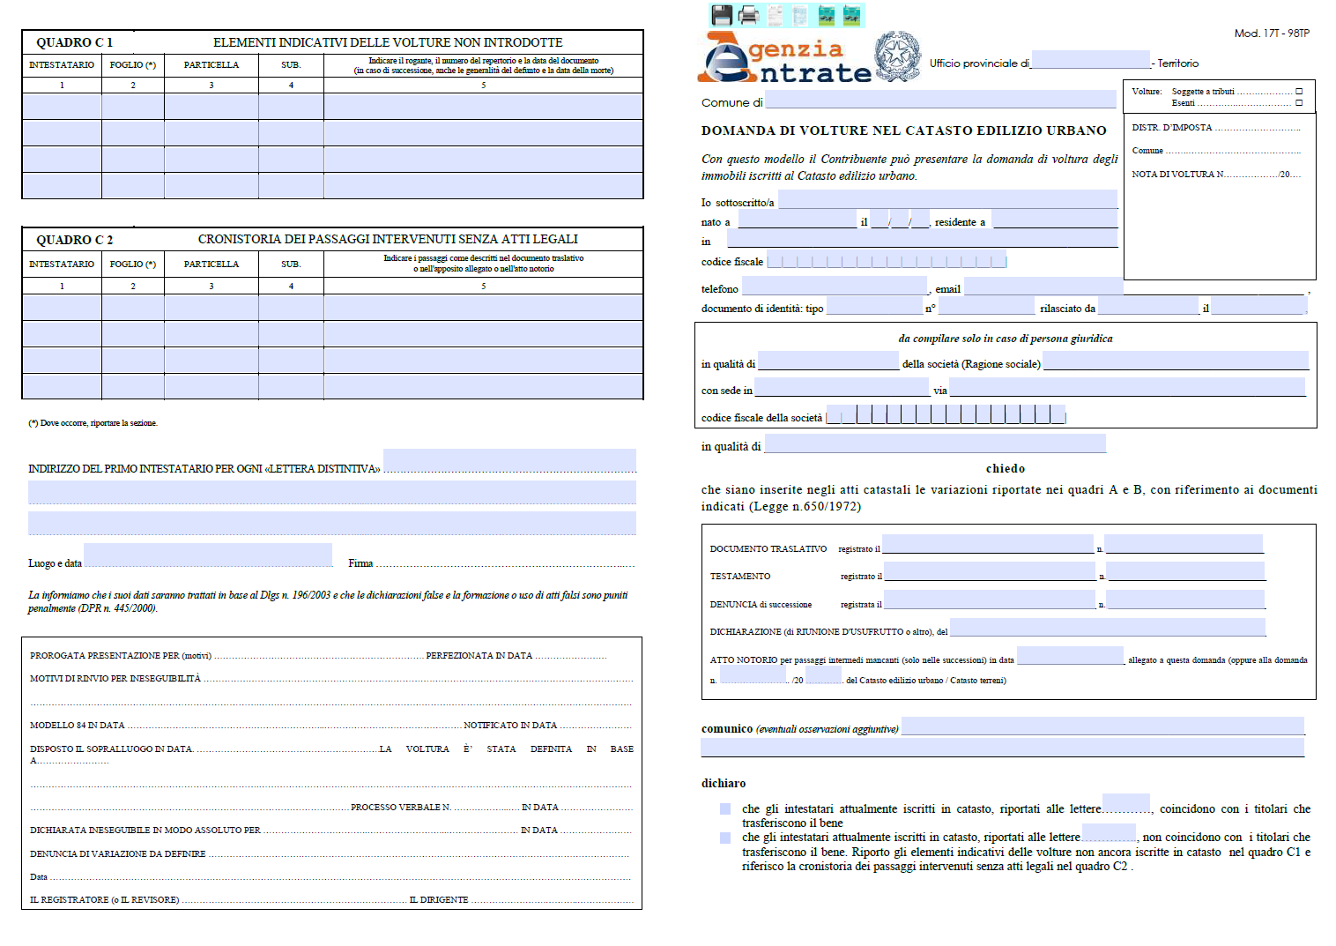Focus the 'Io sottoscritto/a' name field
Screen dimensions: 1336x946
[947, 199]
